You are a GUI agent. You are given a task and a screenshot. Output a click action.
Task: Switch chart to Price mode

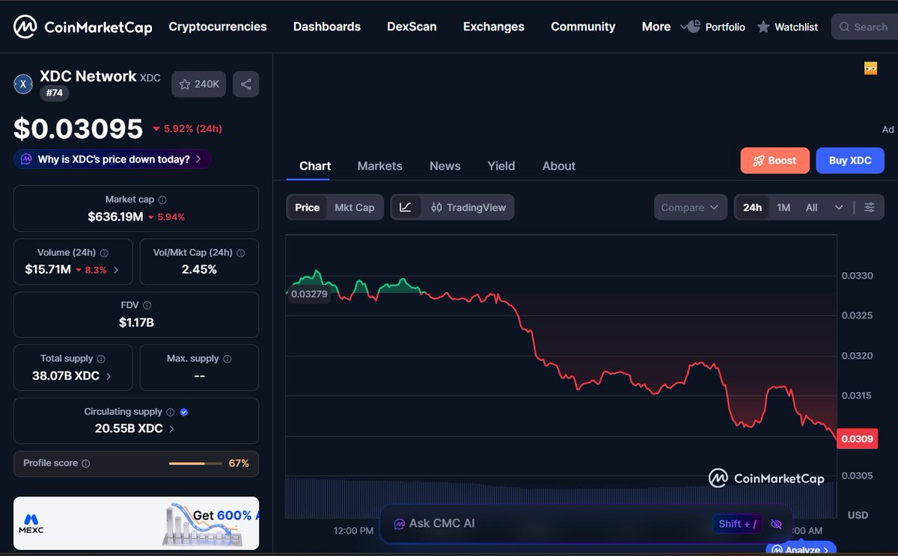point(307,207)
